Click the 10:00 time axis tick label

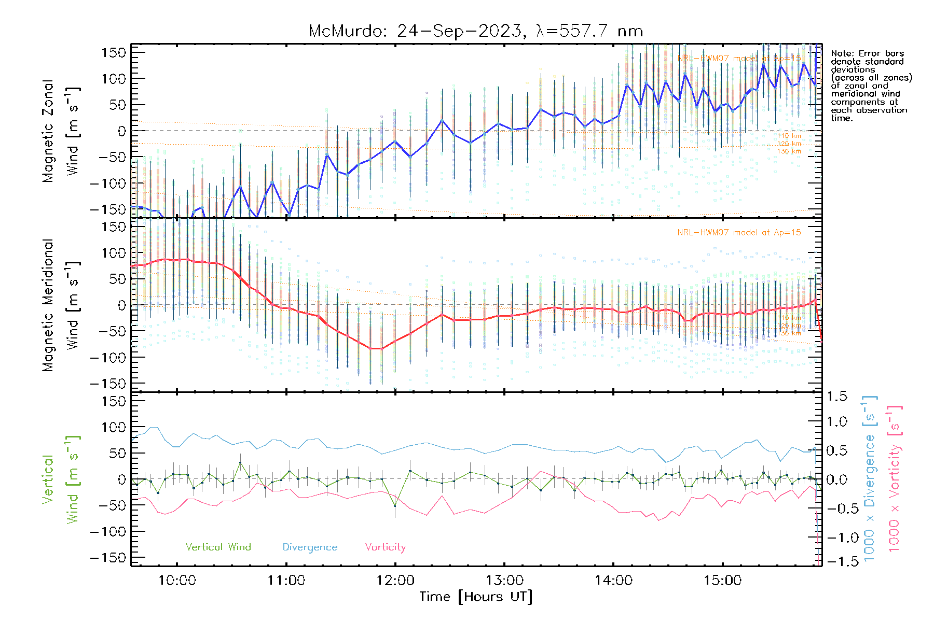pos(177,581)
